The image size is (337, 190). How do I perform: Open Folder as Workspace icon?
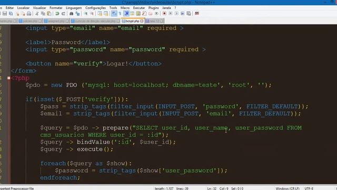pyautogui.click(x=150, y=13)
